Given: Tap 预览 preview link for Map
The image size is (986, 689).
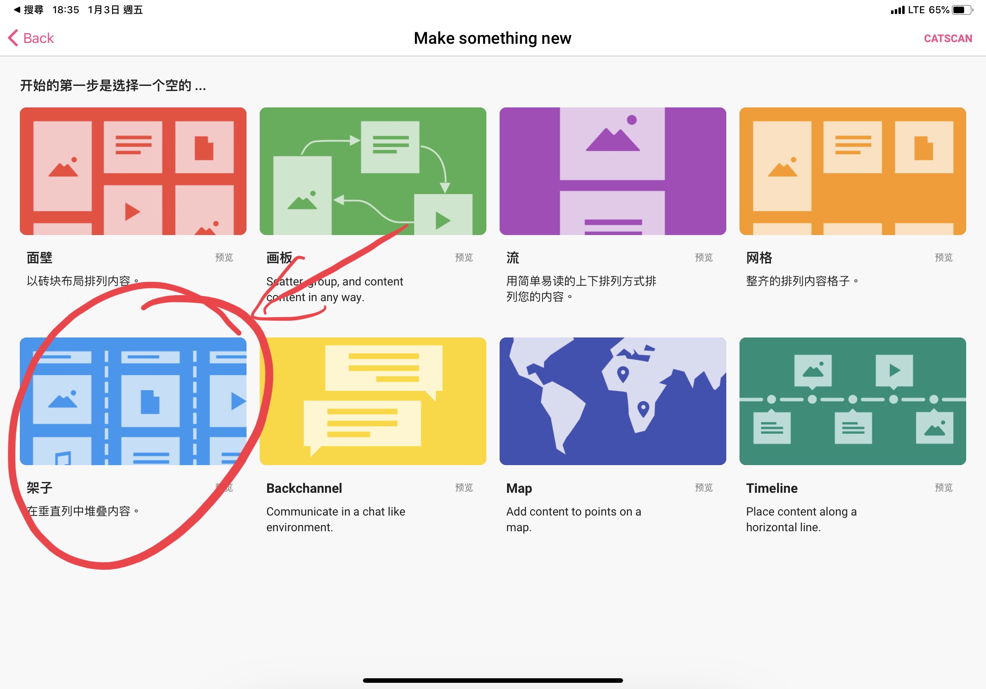Looking at the screenshot, I should [704, 487].
